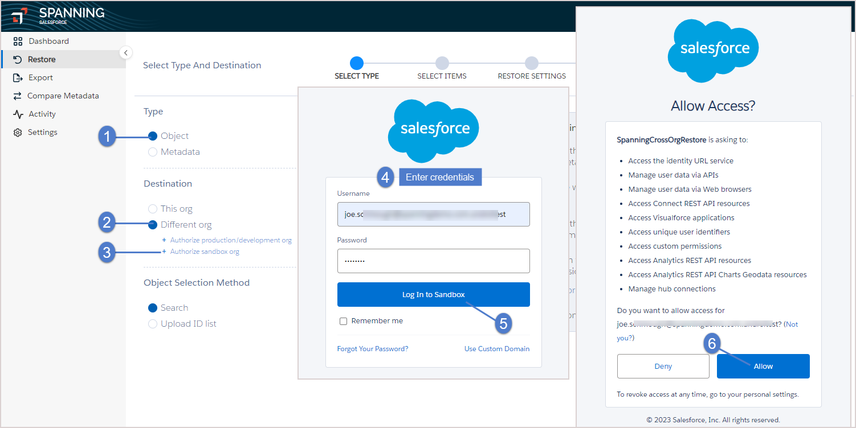The height and width of the screenshot is (428, 856).
Task: Click the 'Select Type And Destination' heading
Action: [x=202, y=65]
